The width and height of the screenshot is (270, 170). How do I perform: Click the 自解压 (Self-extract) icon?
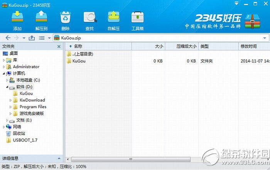click(x=114, y=17)
